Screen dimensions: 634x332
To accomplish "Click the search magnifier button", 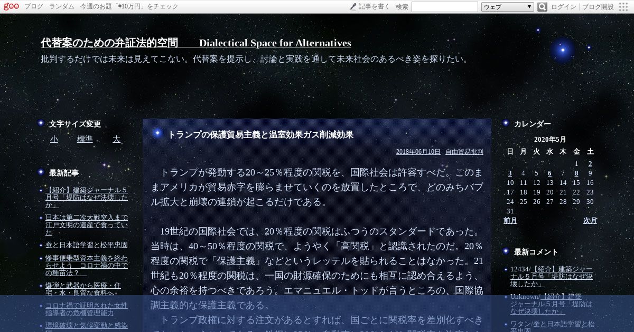I will [x=542, y=7].
